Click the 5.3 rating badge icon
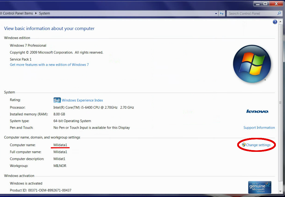 point(57,100)
